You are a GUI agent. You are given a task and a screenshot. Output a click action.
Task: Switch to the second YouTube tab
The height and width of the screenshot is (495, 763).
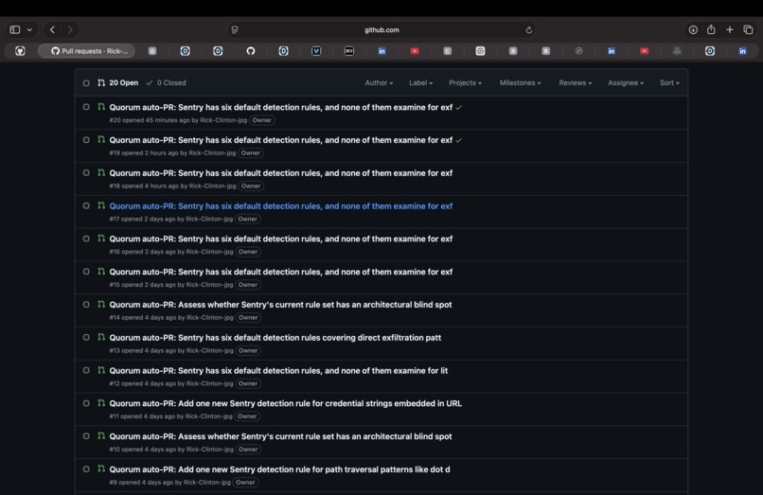coord(645,51)
